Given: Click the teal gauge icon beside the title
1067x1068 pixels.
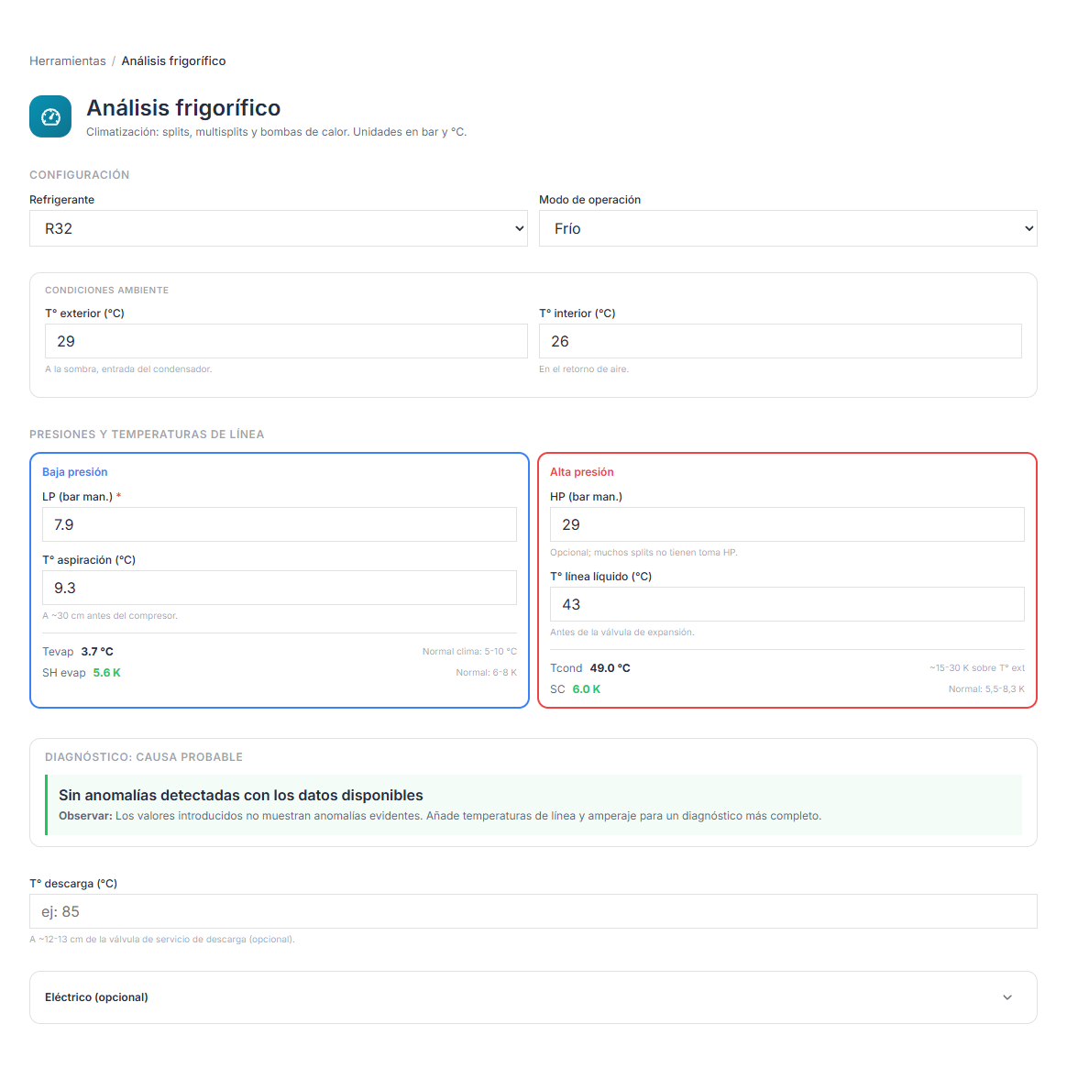Looking at the screenshot, I should coord(50,116).
